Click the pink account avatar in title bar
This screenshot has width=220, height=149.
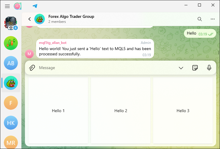tap(17, 6)
